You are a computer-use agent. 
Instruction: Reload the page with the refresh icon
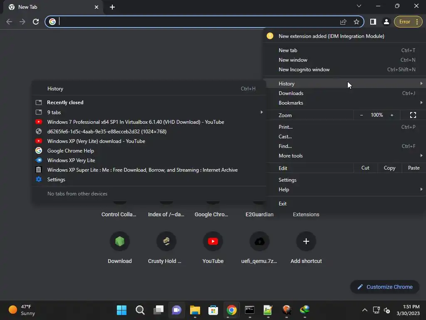point(36,22)
